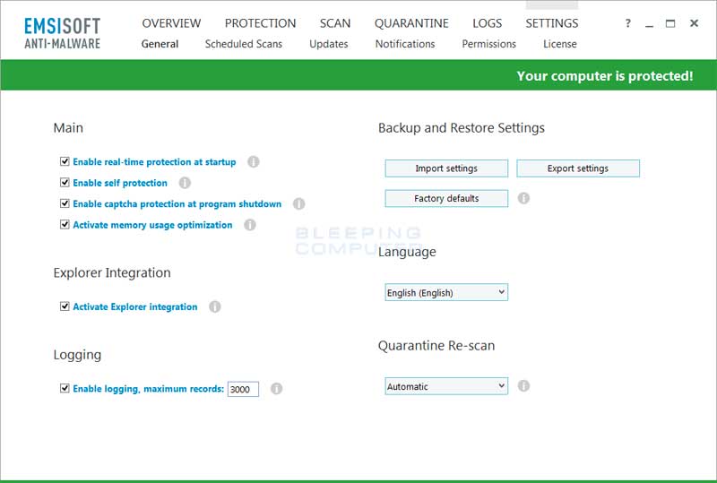The height and width of the screenshot is (483, 717).
Task: Open the Scheduled Scans tab
Action: coord(243,44)
